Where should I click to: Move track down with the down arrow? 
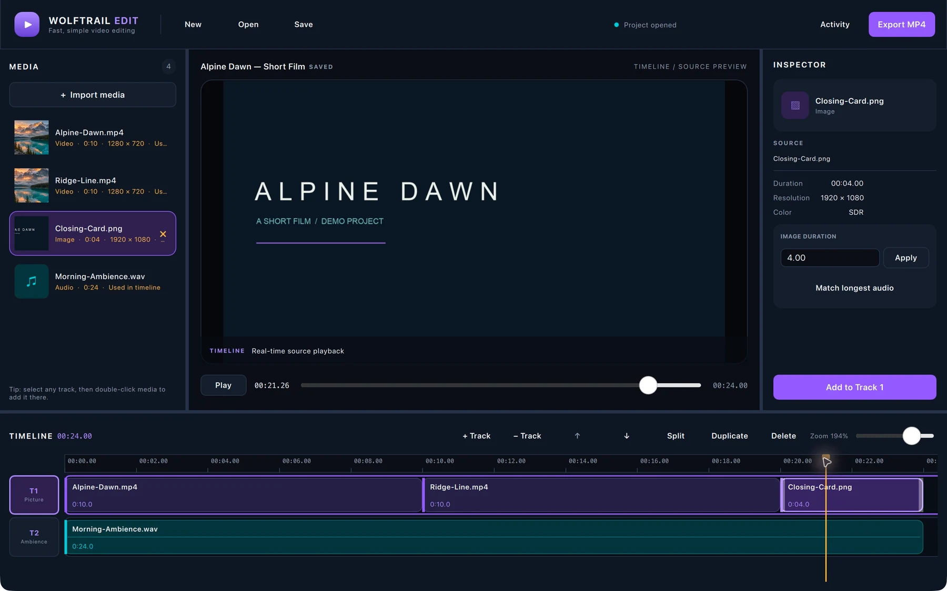click(627, 436)
